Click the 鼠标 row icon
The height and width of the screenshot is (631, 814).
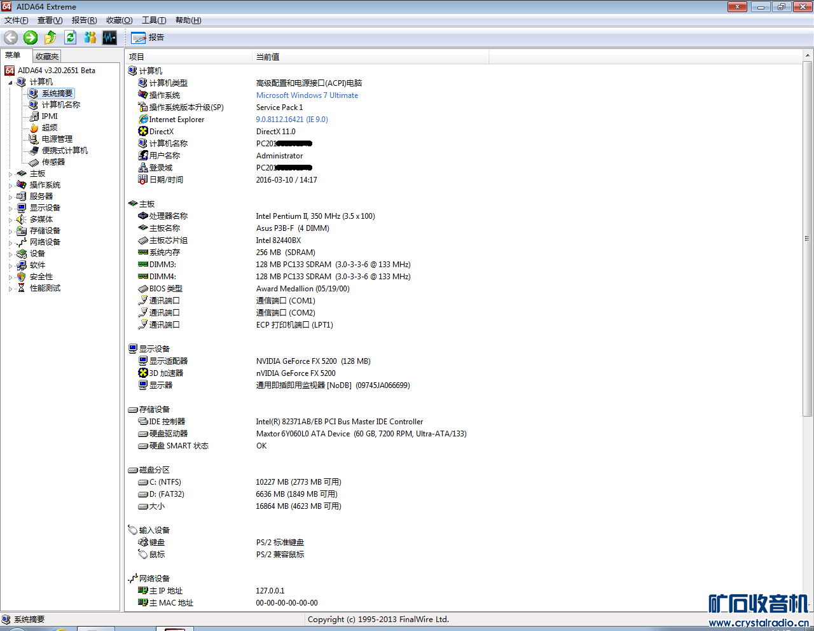(143, 555)
